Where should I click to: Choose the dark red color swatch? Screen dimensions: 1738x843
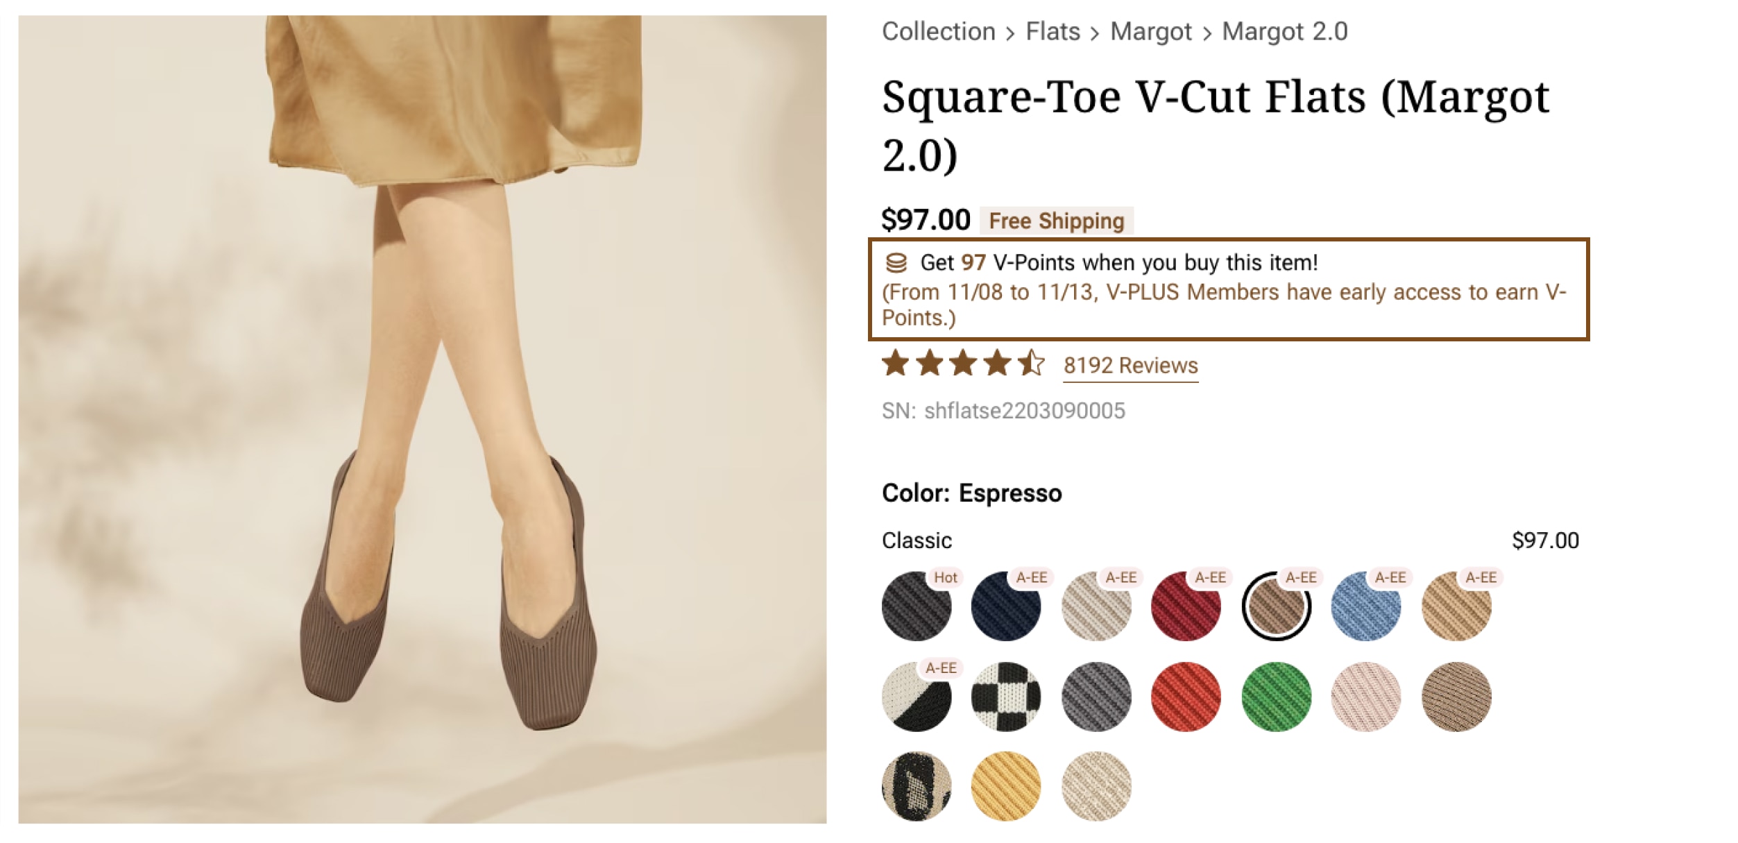tap(1186, 606)
